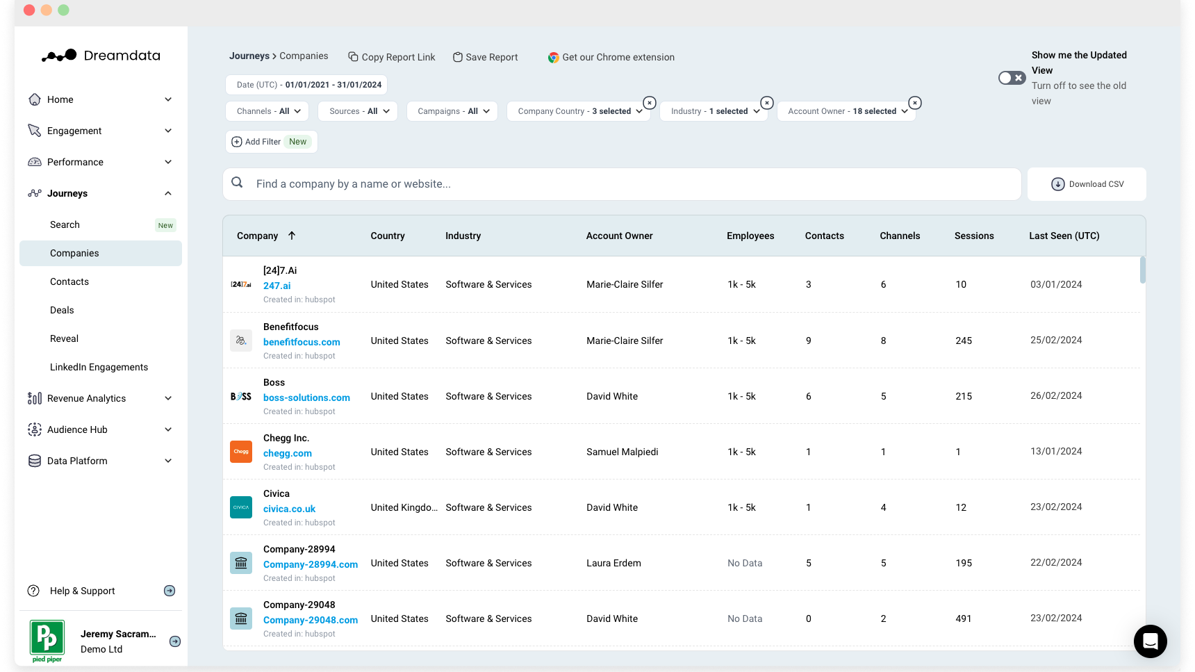Select the Home icon in the sidebar
1195x672 pixels.
tap(35, 99)
